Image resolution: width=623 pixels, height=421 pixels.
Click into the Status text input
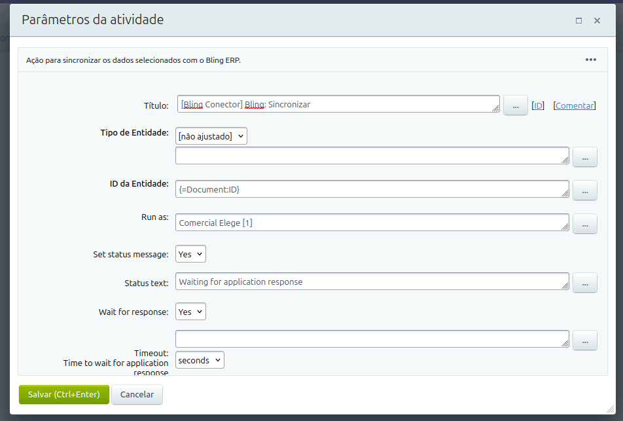click(370, 282)
